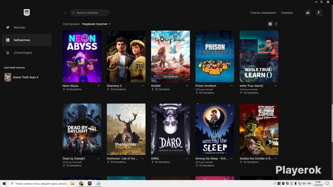Install while True: learn() via Установить
This screenshot has height=187, width=333.
coord(249,93)
